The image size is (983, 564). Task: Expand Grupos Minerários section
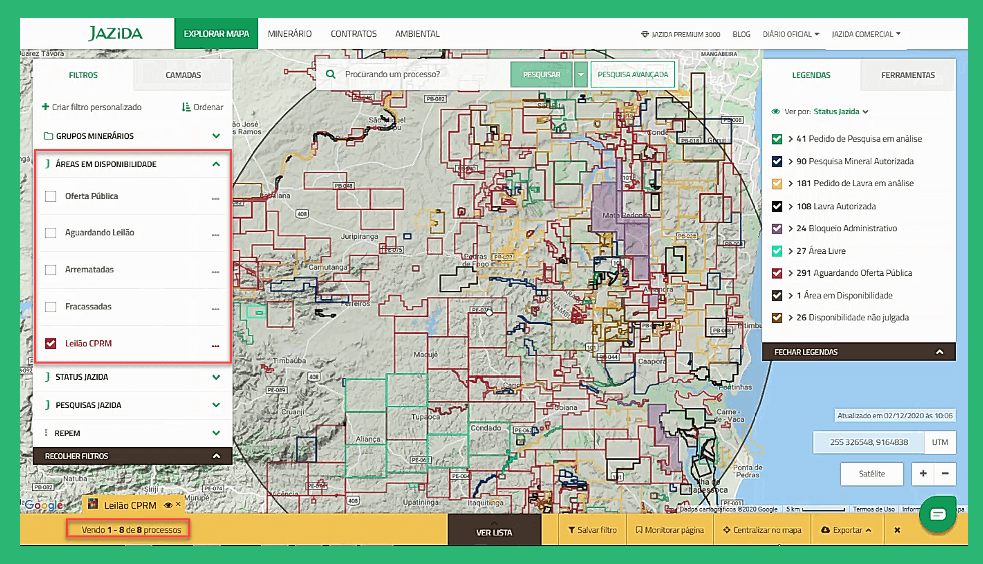coord(216,136)
